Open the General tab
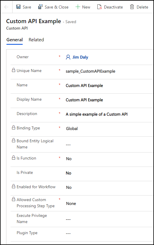This screenshot has width=154, height=245. pyautogui.click(x=15, y=40)
